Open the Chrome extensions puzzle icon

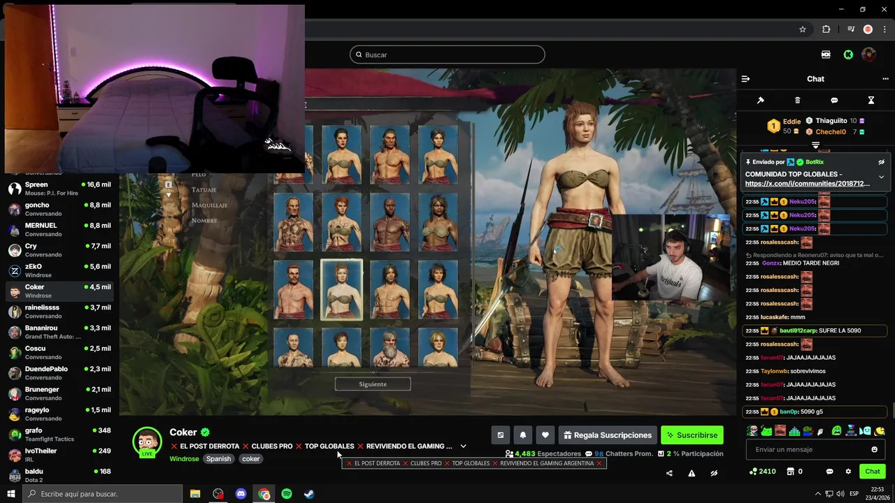[x=826, y=29]
